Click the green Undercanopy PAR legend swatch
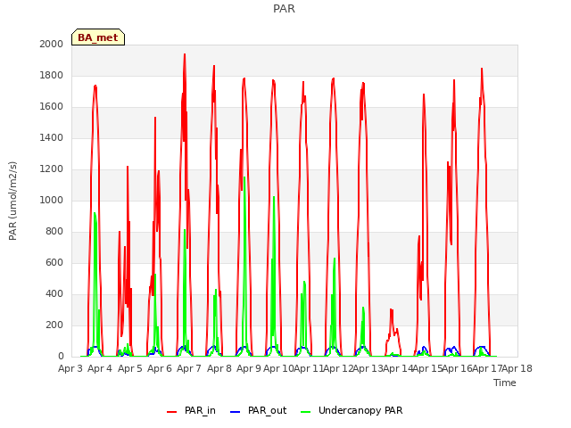Image resolution: width=571 pixels, height=428 pixels. point(306,412)
